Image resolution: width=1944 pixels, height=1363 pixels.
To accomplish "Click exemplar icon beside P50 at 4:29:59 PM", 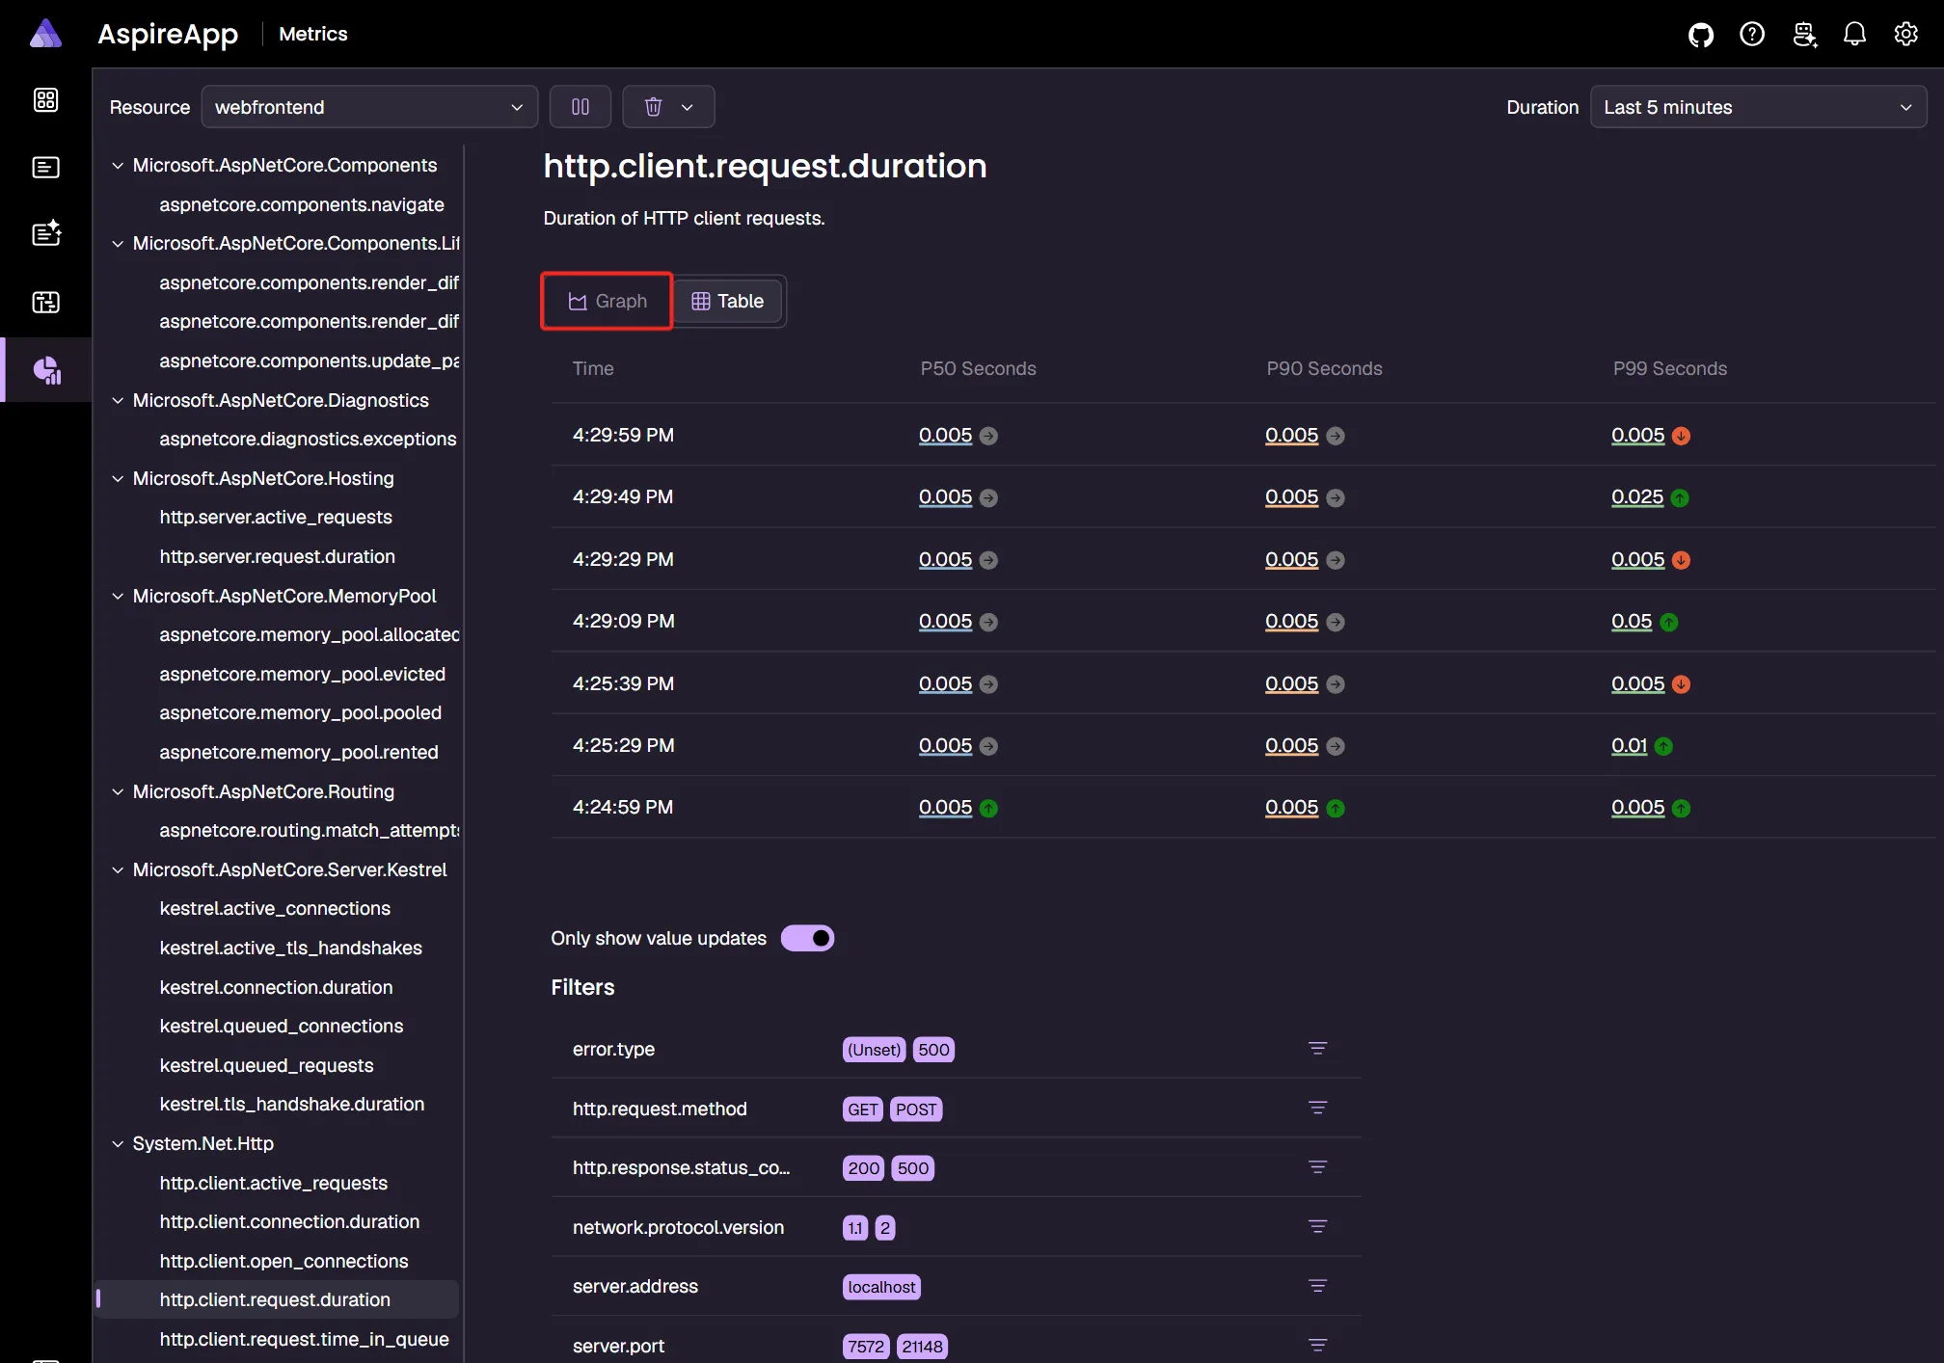I will click(x=988, y=436).
